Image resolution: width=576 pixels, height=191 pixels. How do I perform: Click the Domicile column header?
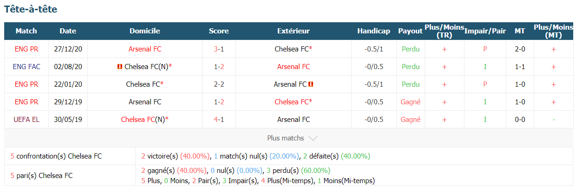(x=145, y=31)
